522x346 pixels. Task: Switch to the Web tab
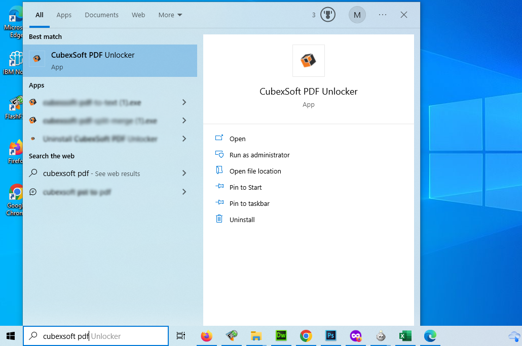click(138, 15)
